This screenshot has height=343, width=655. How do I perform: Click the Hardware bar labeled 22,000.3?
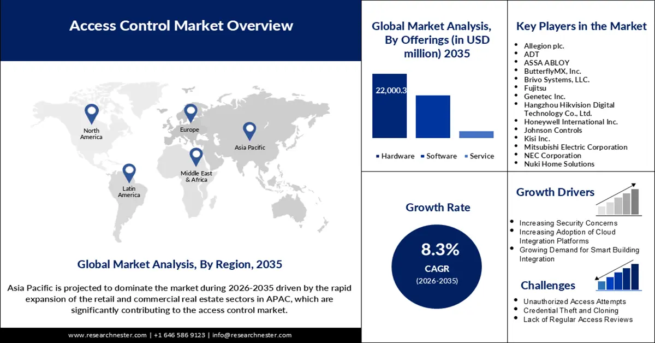(389, 106)
